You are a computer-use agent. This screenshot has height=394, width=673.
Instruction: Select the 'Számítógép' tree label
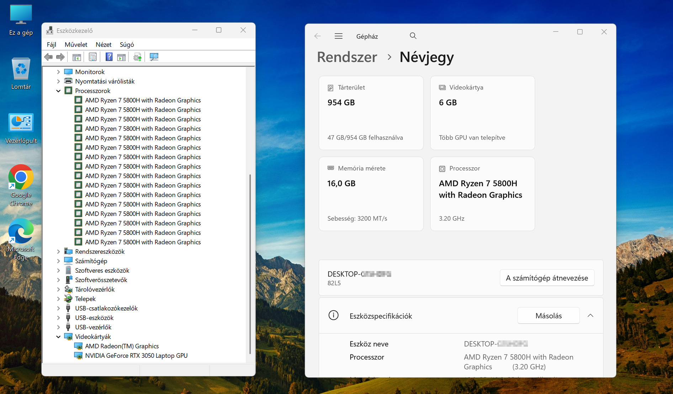[91, 261]
